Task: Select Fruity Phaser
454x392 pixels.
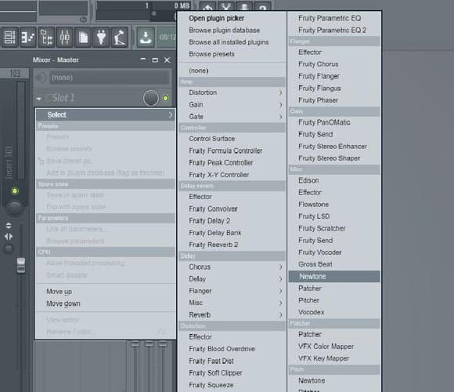Action: [334, 100]
